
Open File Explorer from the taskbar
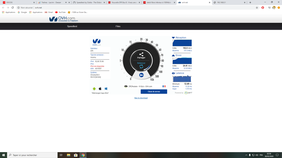[69, 155]
